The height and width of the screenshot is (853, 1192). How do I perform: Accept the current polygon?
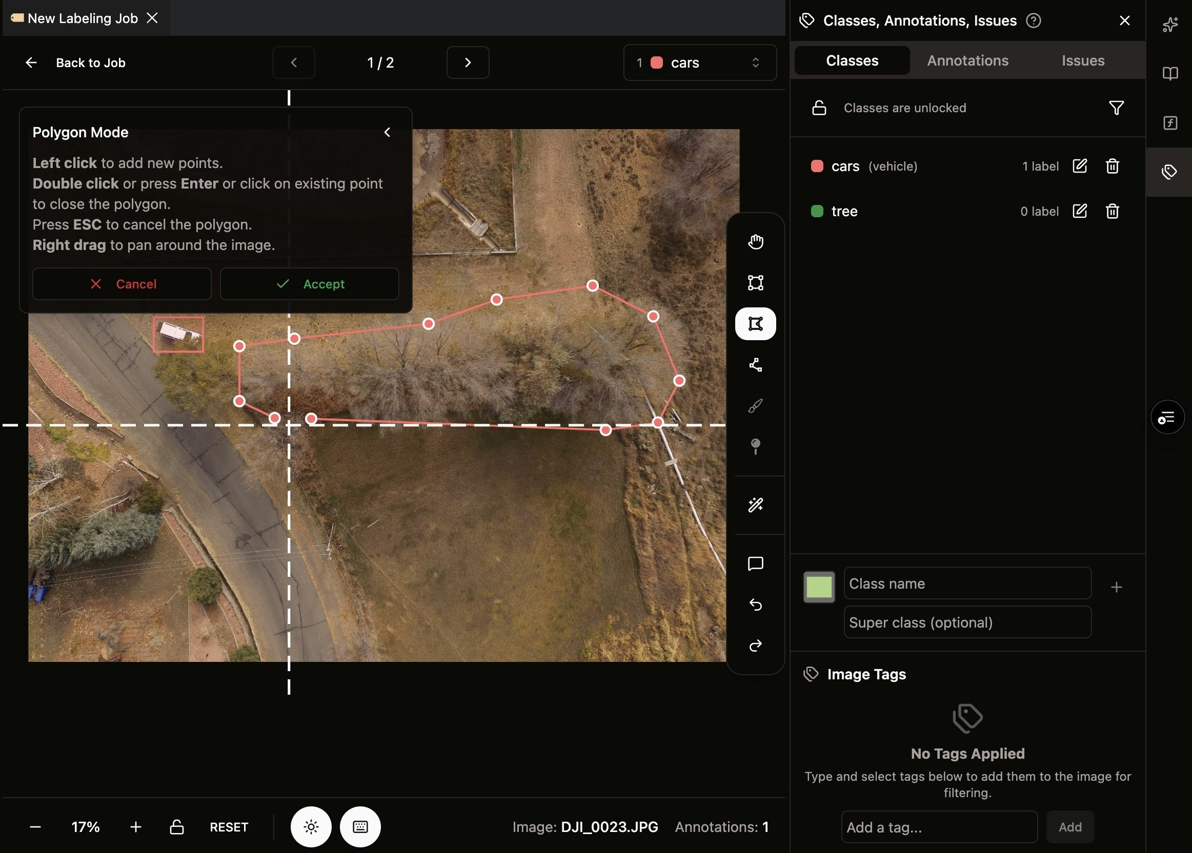tap(310, 284)
